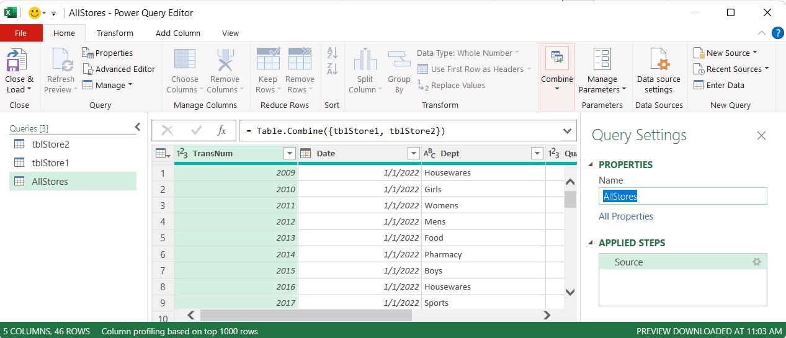Open the table corner menu icon
The width and height of the screenshot is (786, 338).
point(163,153)
